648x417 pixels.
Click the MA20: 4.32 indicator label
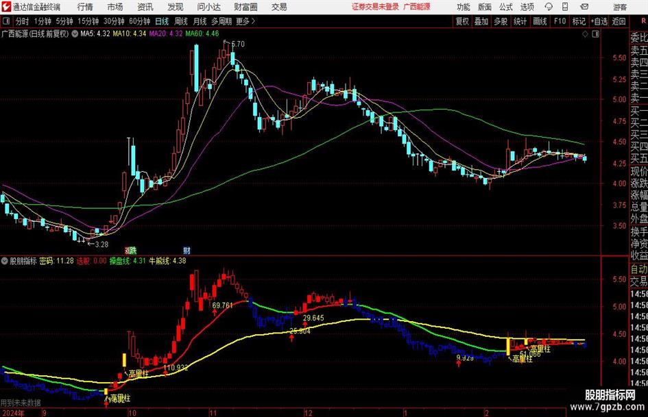coord(166,34)
